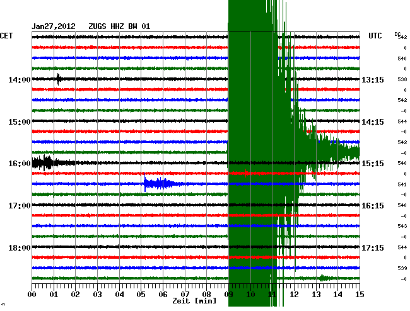Select minute 00 on the time axis
410x311 pixels.
coord(32,294)
